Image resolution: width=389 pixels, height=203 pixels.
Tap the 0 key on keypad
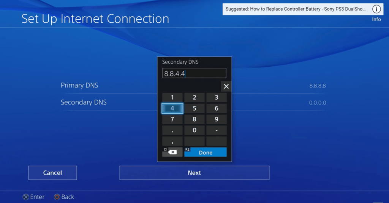tap(194, 130)
